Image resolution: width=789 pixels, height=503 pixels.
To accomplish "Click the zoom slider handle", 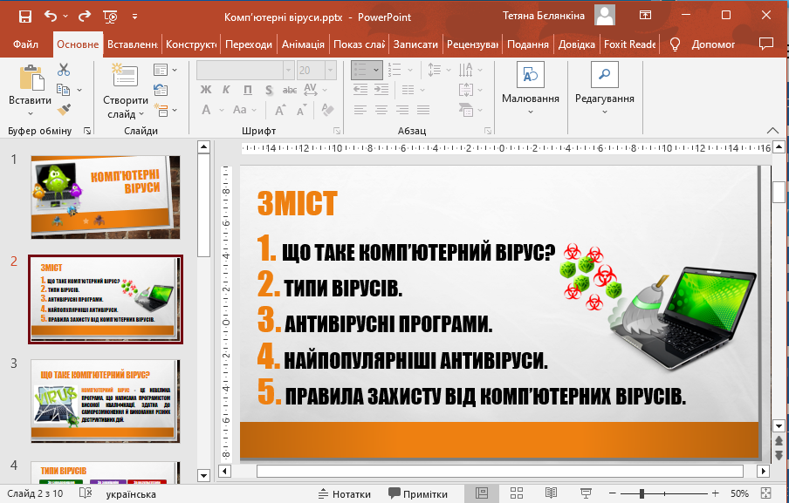I will 641,494.
